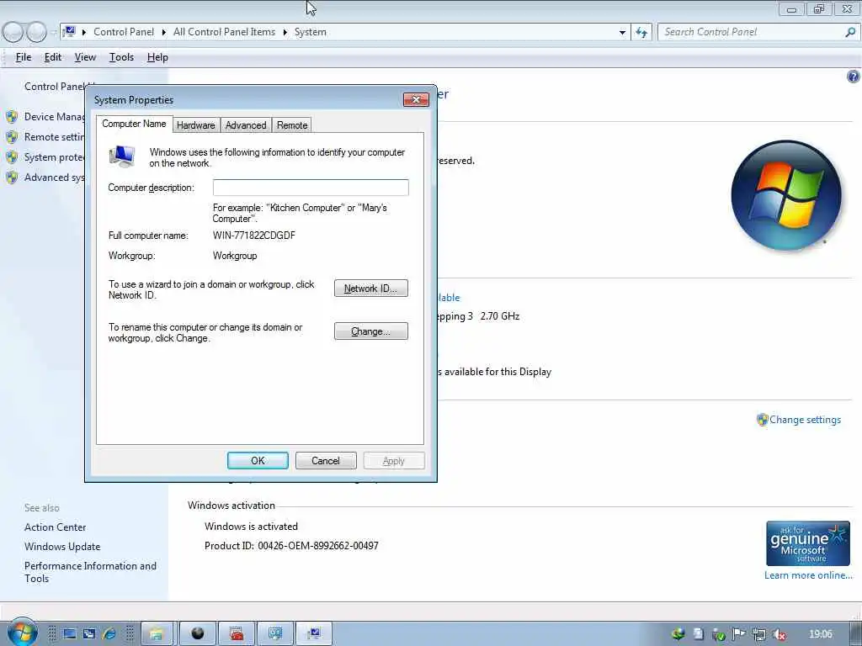Open the red toolbox taskbar app
The width and height of the screenshot is (862, 646).
[x=237, y=634]
